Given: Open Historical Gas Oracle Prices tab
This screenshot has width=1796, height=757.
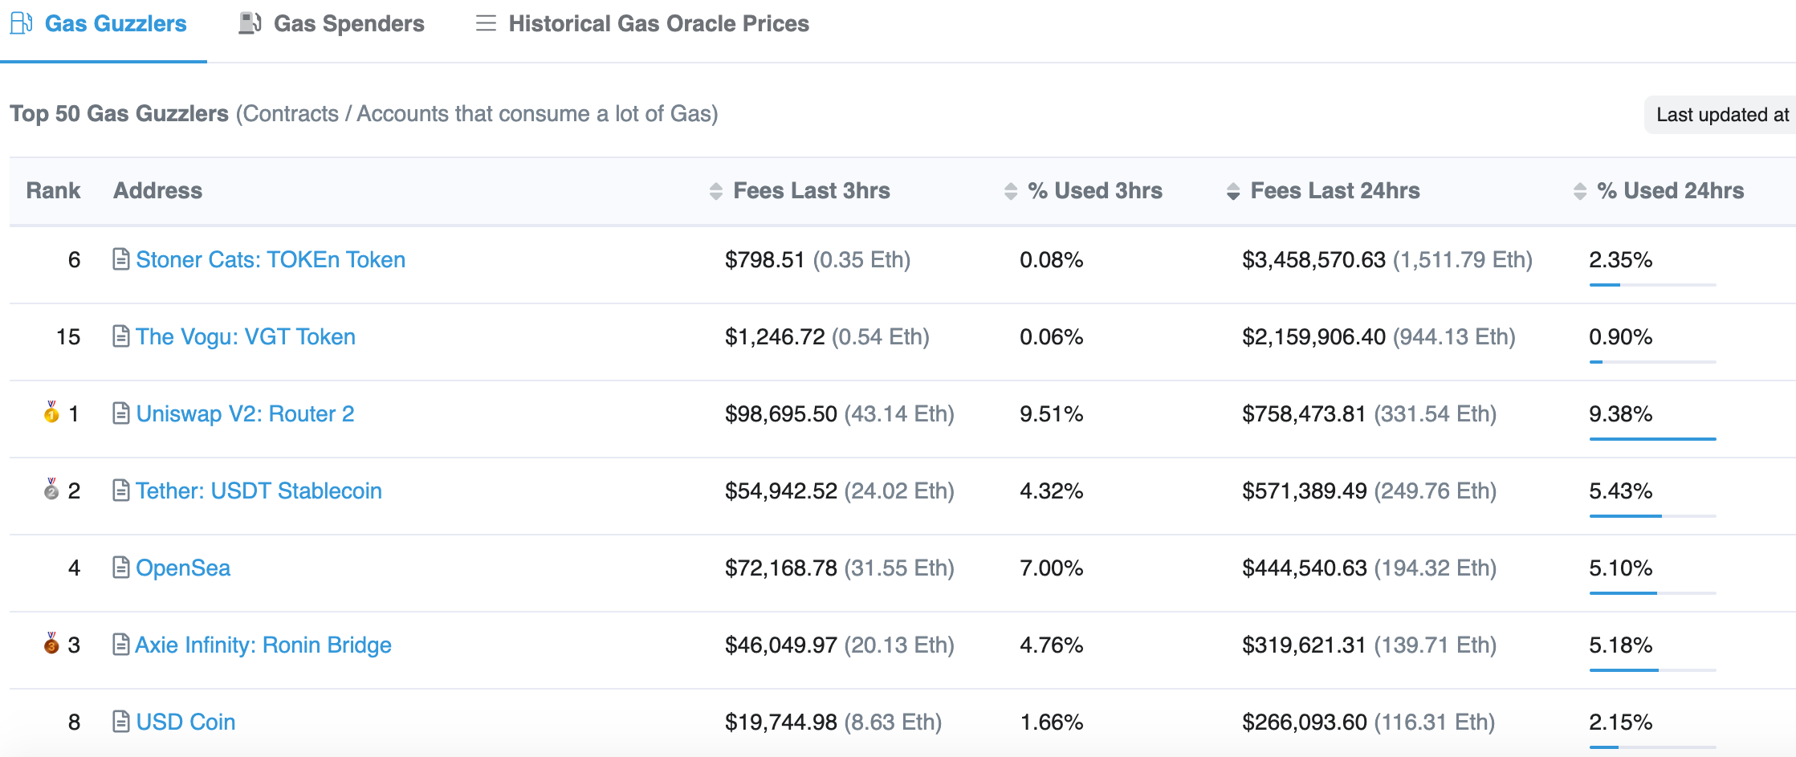Looking at the screenshot, I should (x=642, y=24).
